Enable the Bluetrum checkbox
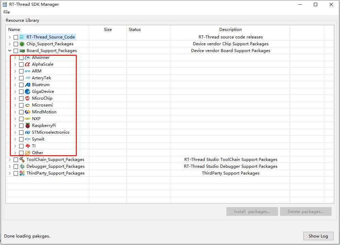 tap(21, 85)
